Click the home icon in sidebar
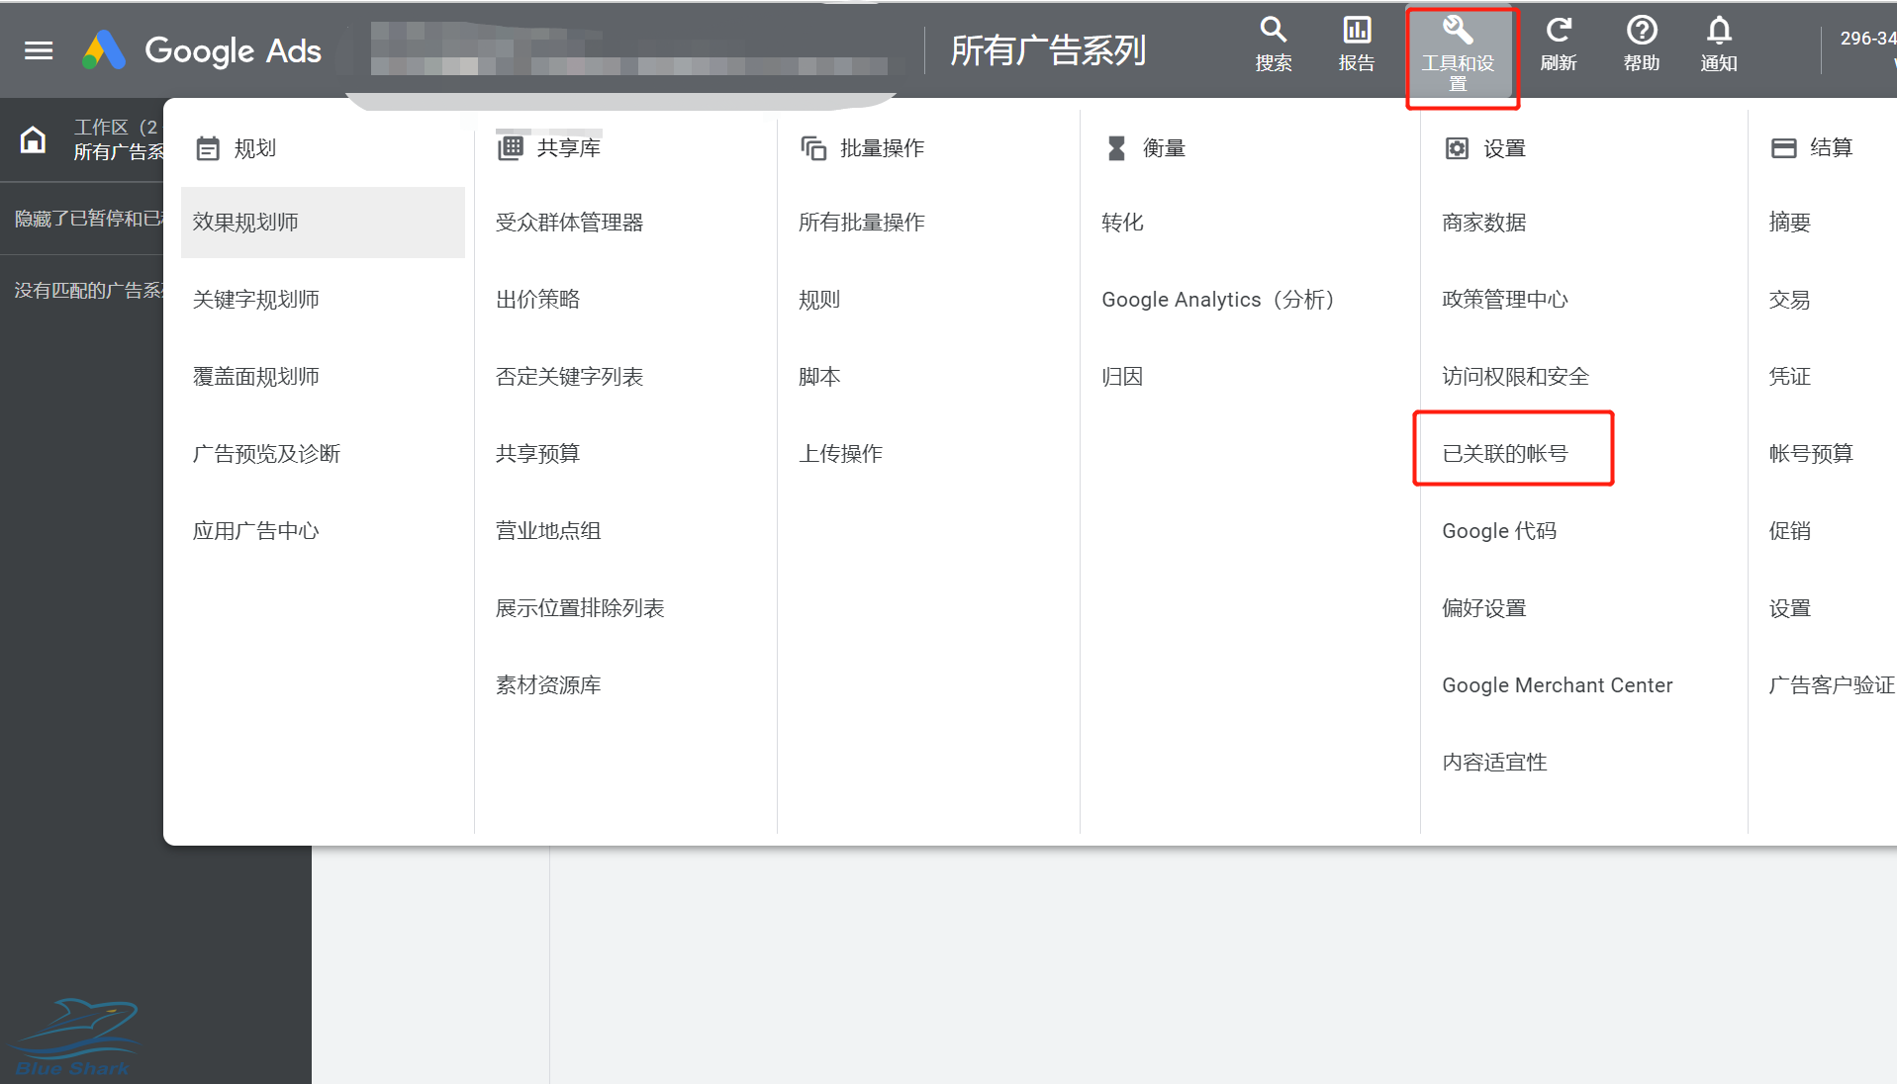The image size is (1897, 1084). (x=33, y=139)
